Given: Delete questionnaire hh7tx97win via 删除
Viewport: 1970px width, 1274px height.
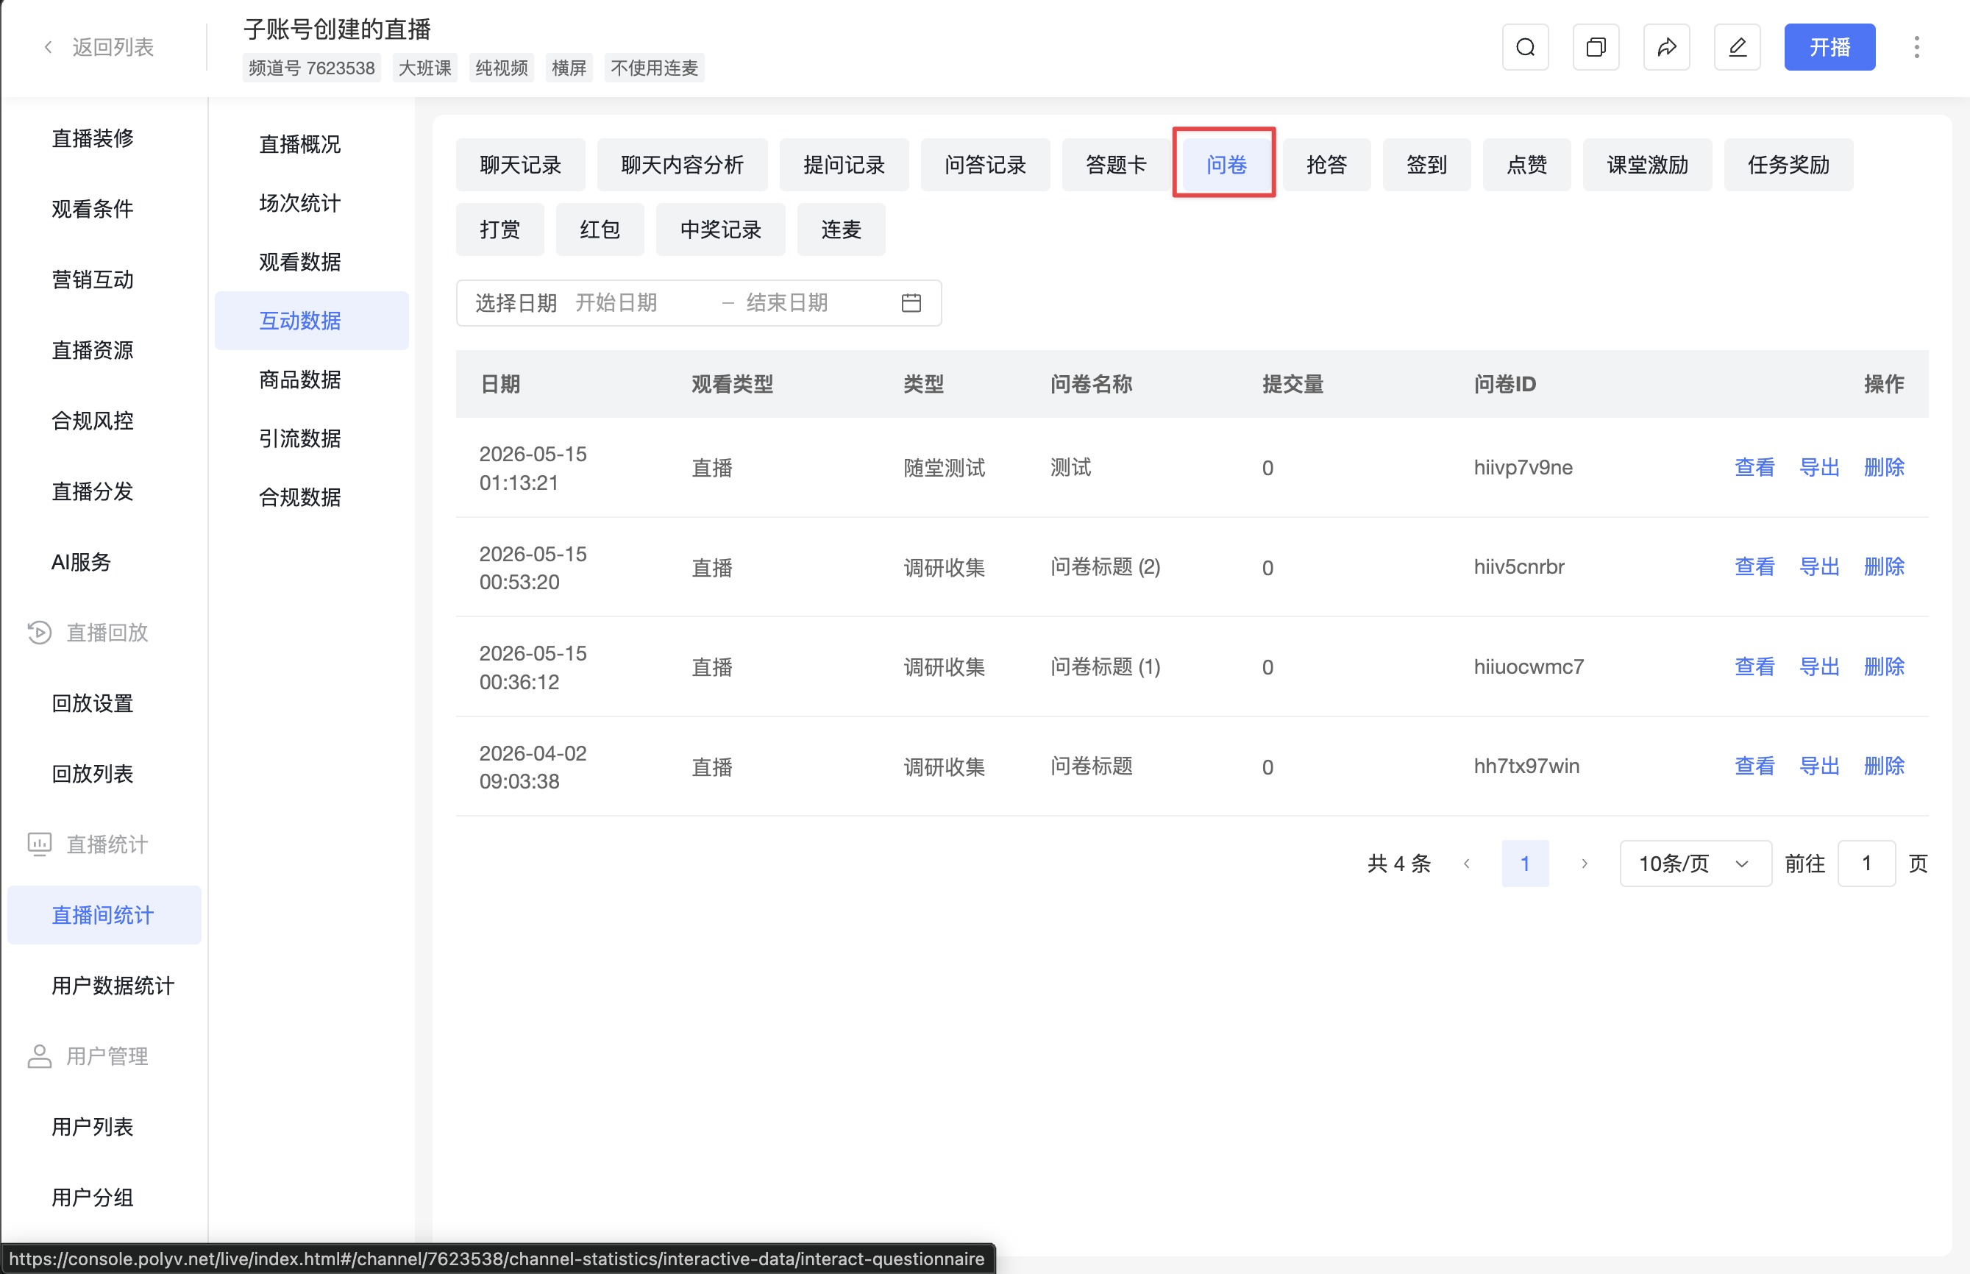Looking at the screenshot, I should click(1884, 766).
